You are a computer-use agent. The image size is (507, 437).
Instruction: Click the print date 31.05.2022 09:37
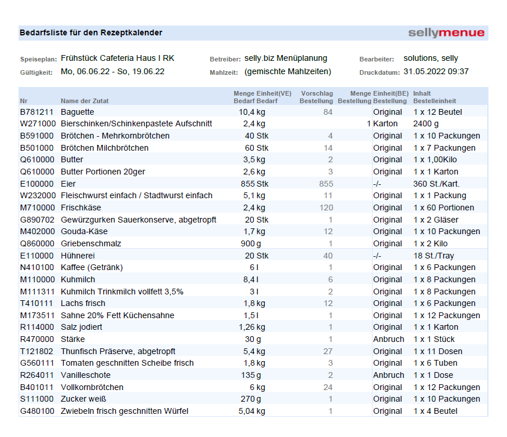(436, 72)
